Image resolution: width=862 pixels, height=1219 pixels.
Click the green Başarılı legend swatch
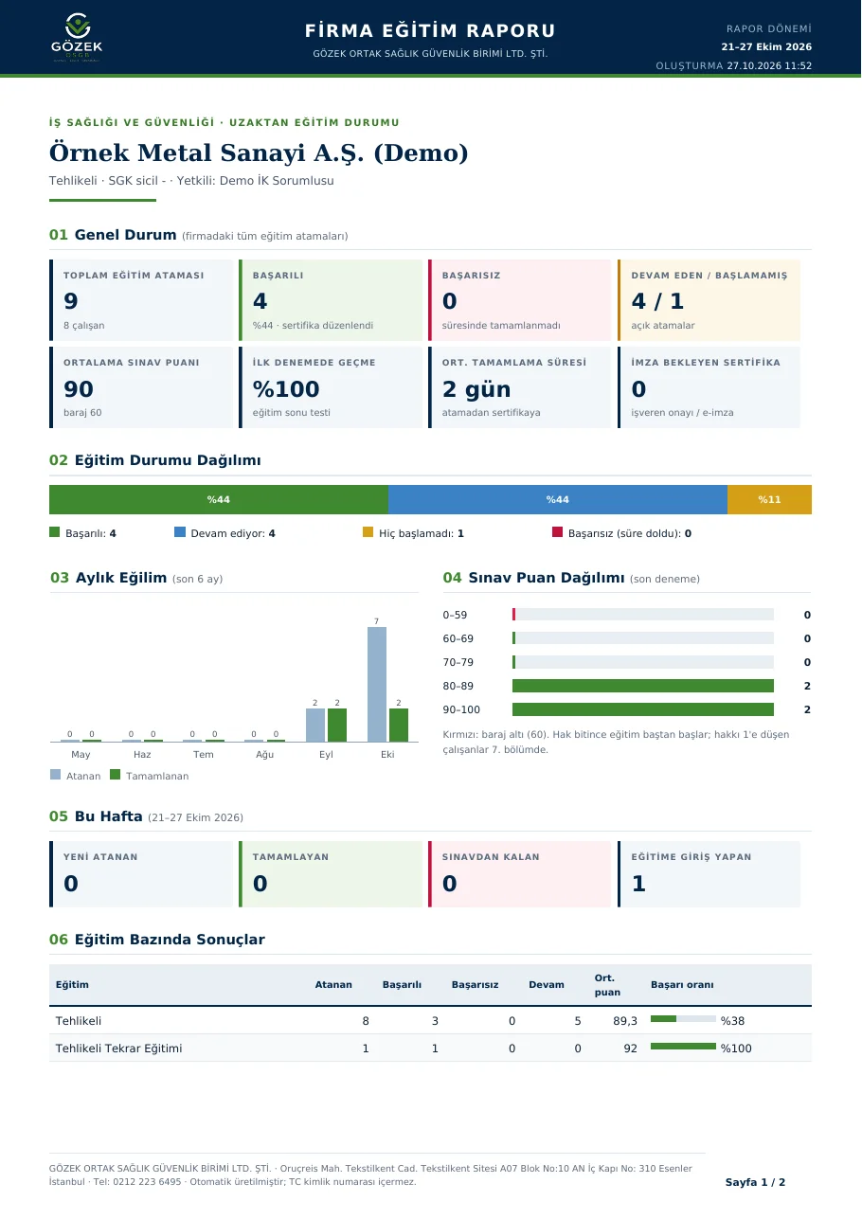coord(54,532)
